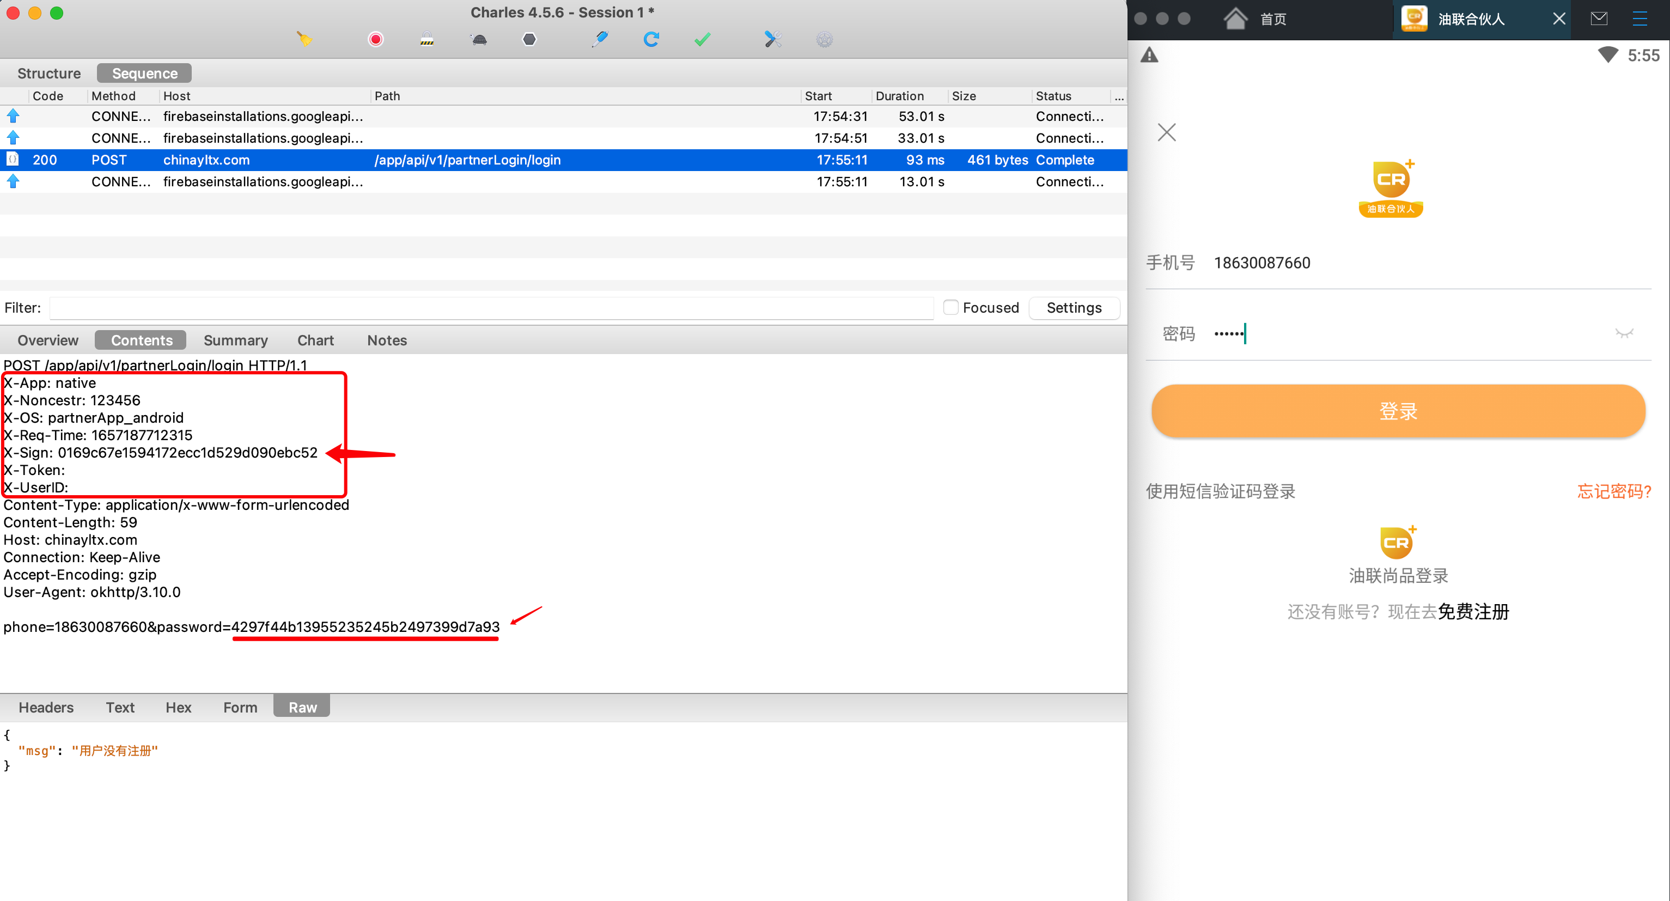This screenshot has width=1670, height=901.
Task: Open the 首页 emulator tab
Action: click(1273, 19)
